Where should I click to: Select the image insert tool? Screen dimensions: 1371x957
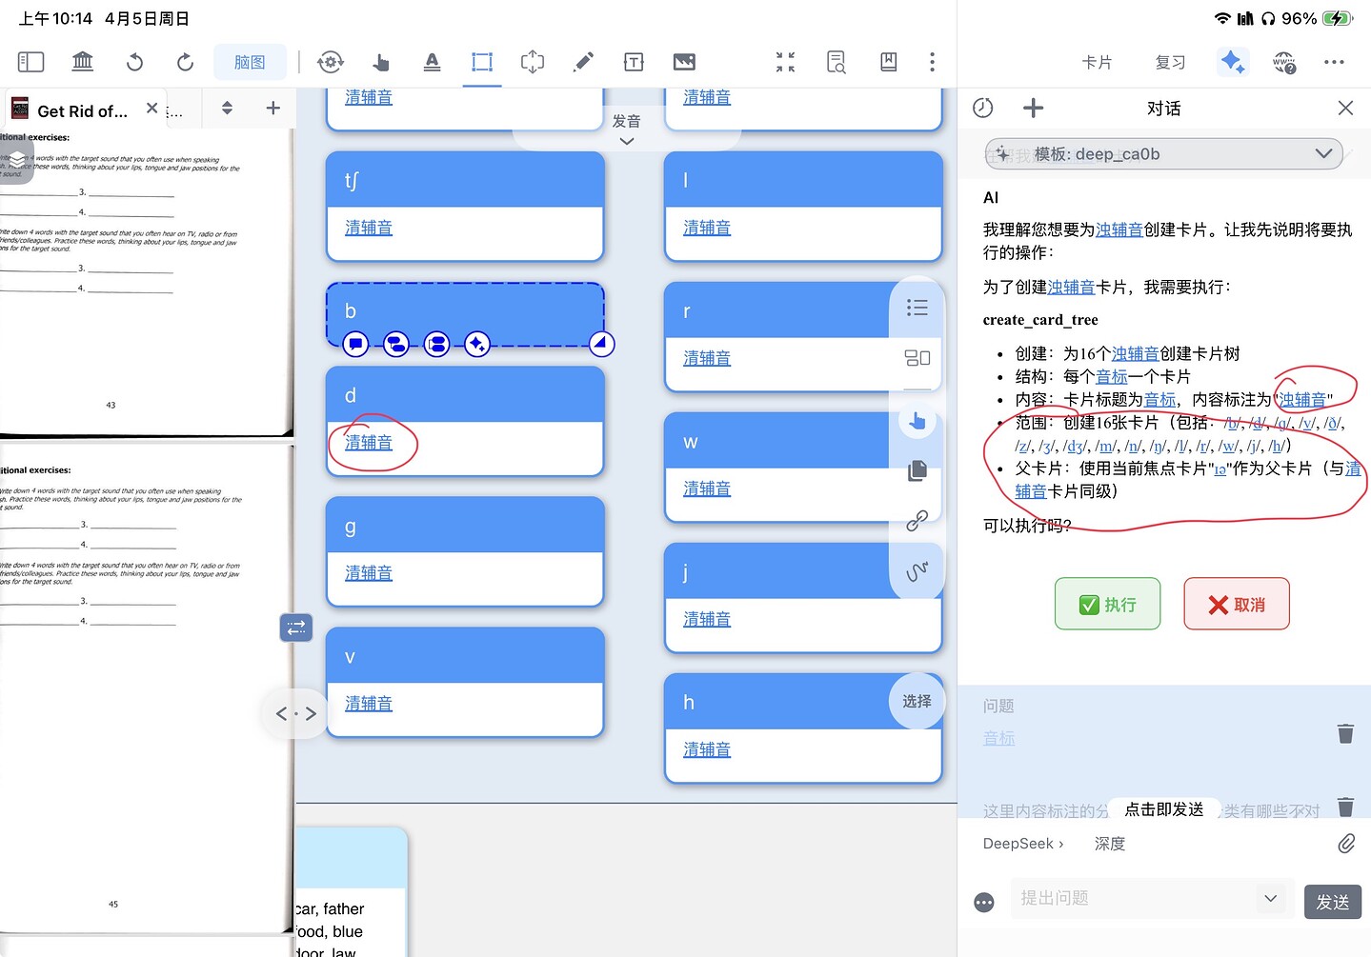[x=684, y=62]
